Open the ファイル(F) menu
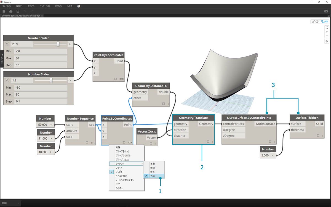Image resolution: width=331 pixels, height=207 pixels. (x=7, y=6)
